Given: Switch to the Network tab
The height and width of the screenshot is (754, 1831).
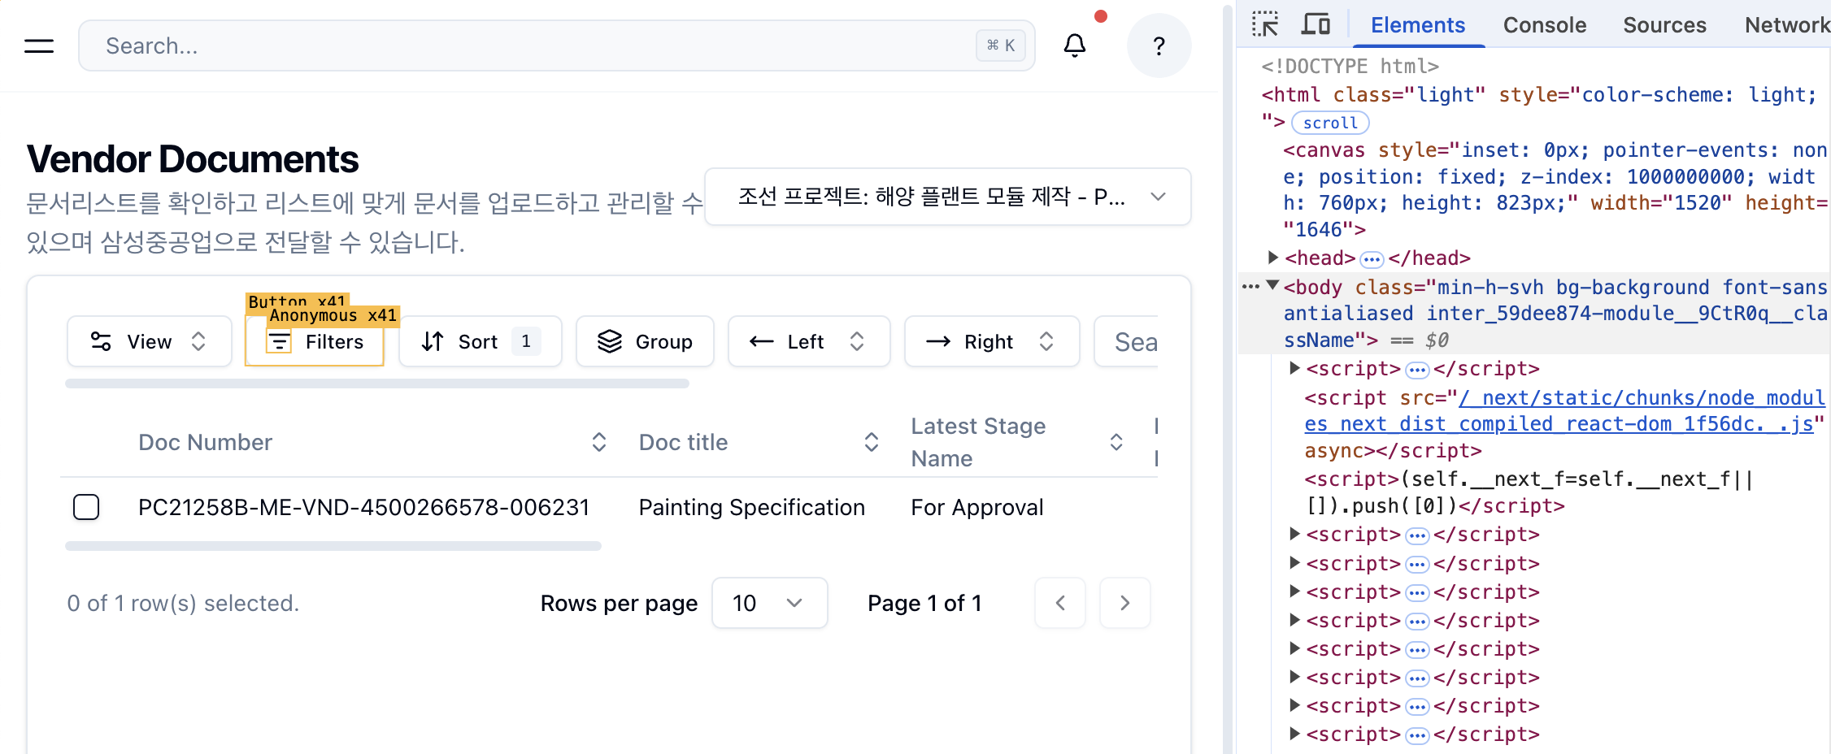Looking at the screenshot, I should 1787,25.
